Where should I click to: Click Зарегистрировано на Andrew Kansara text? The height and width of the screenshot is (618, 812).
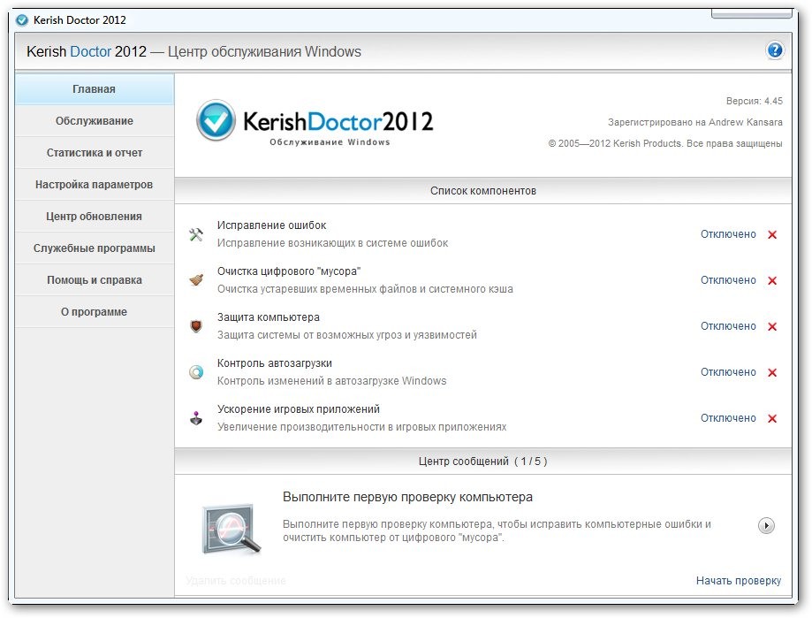[x=695, y=122]
